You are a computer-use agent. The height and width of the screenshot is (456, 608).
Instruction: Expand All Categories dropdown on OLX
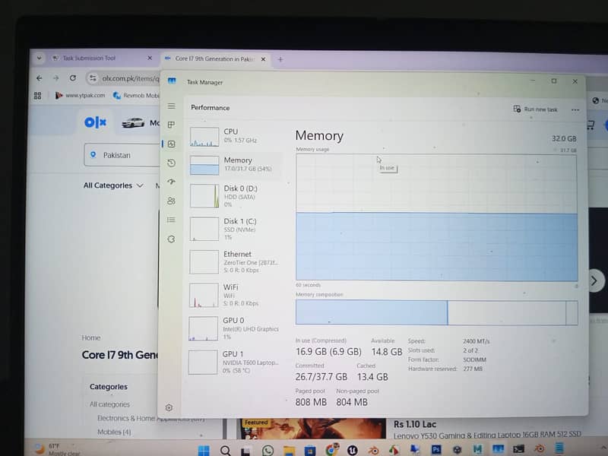(113, 185)
